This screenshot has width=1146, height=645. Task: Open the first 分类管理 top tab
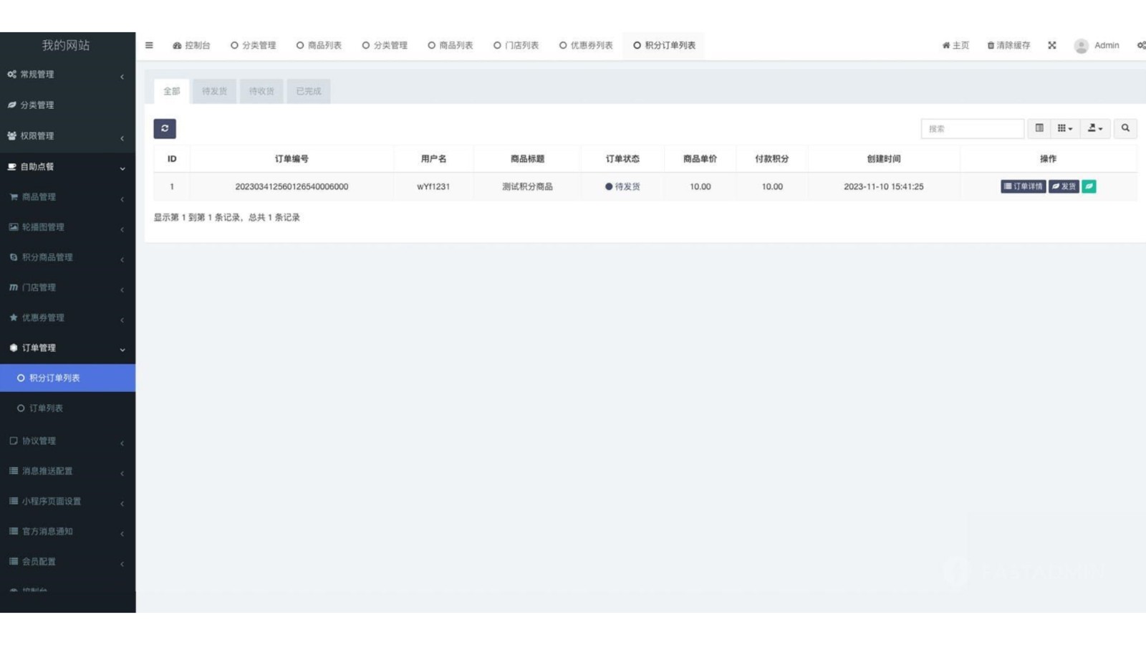click(x=253, y=45)
